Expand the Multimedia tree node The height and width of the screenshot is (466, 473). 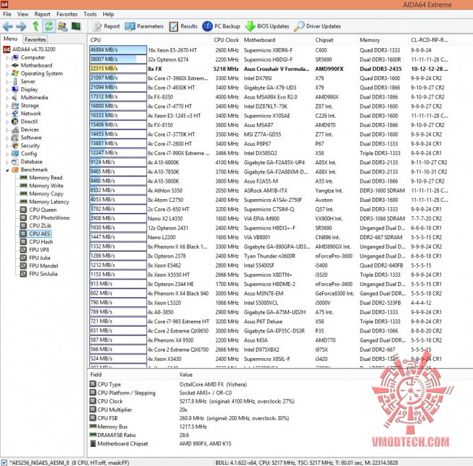pyautogui.click(x=7, y=98)
